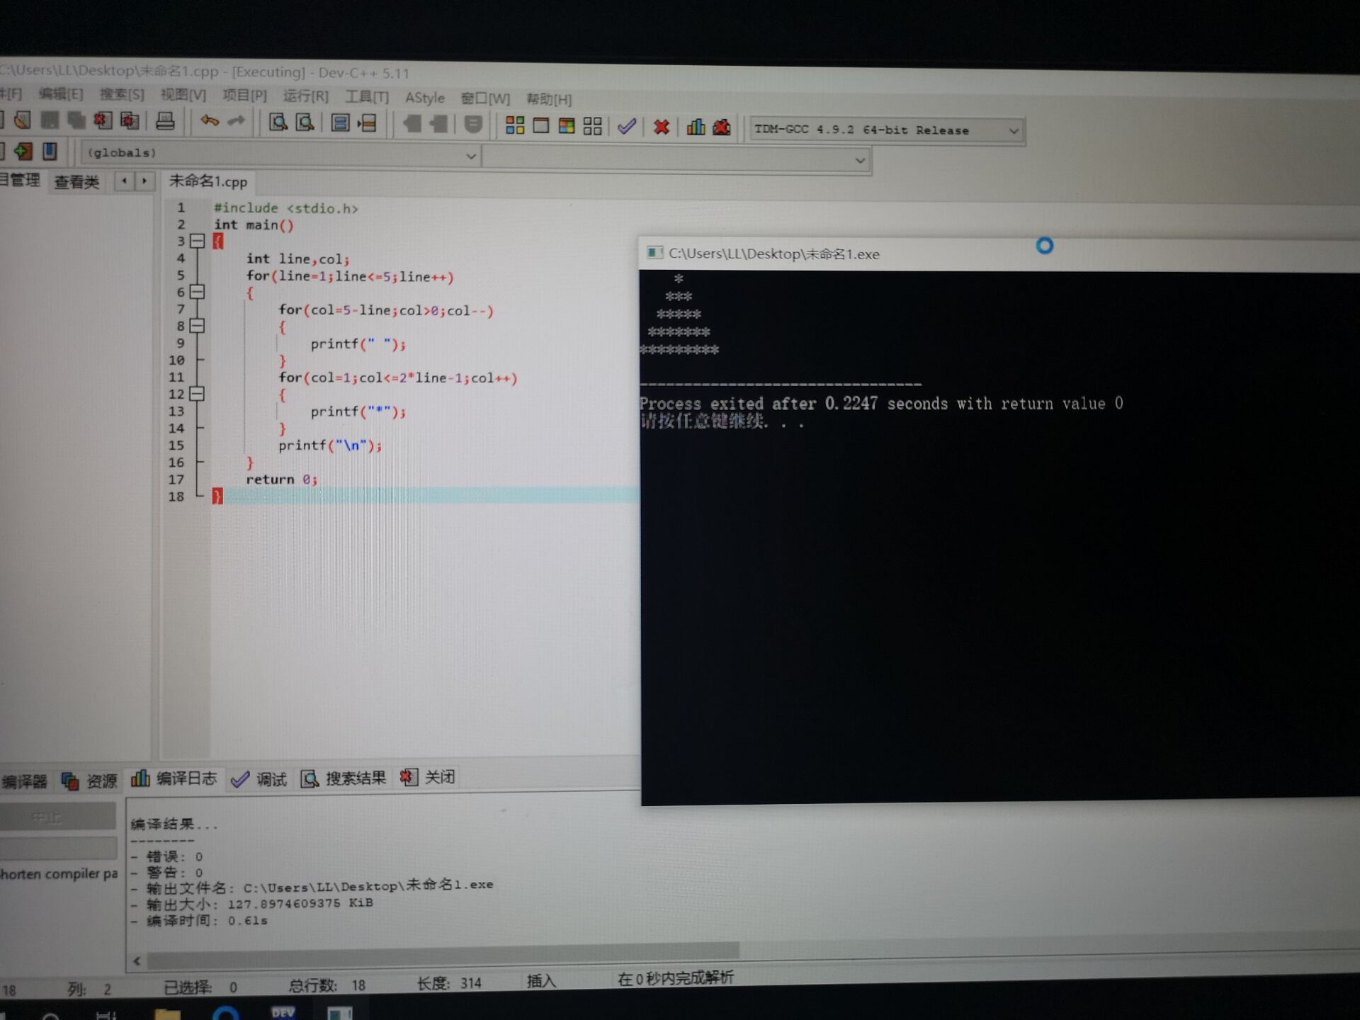Collapse the code fold box on line 12
The image size is (1360, 1020).
point(198,394)
